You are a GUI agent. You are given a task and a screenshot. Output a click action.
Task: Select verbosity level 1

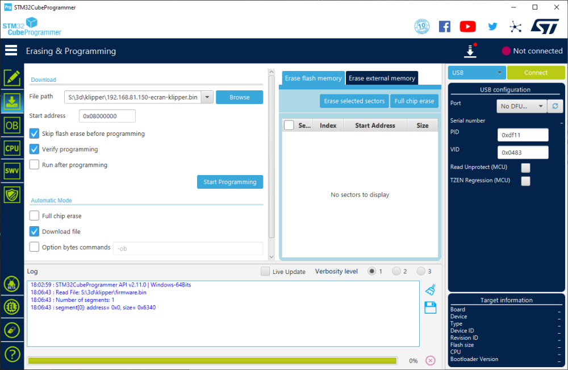pos(371,271)
